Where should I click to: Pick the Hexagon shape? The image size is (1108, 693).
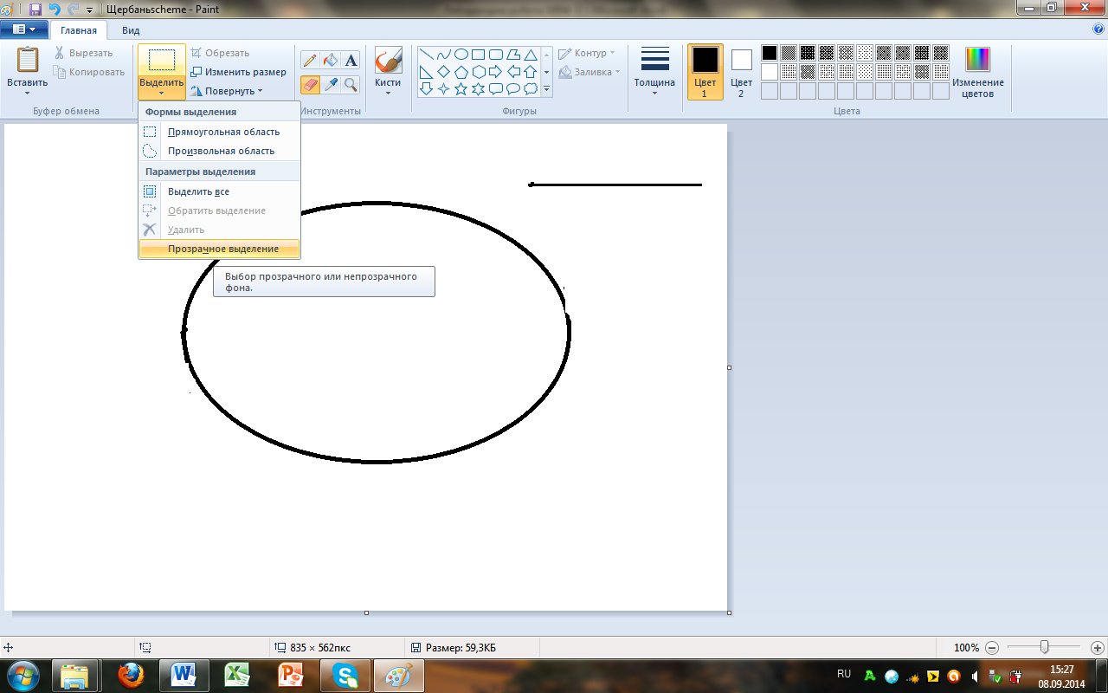coord(479,72)
